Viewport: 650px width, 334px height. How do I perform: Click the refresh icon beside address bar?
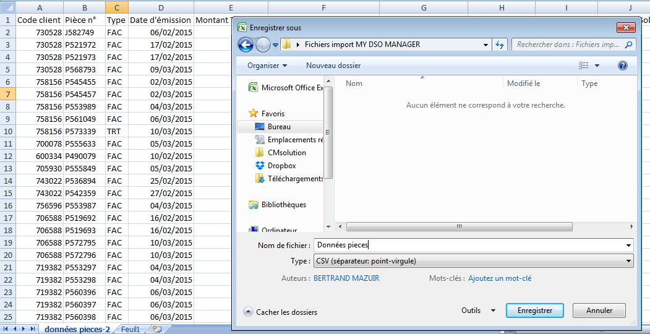click(500, 45)
